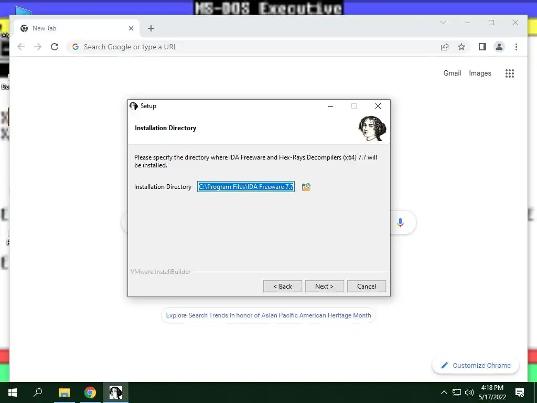The height and width of the screenshot is (403, 537).
Task: Go back with the < Back button
Action: (283, 286)
